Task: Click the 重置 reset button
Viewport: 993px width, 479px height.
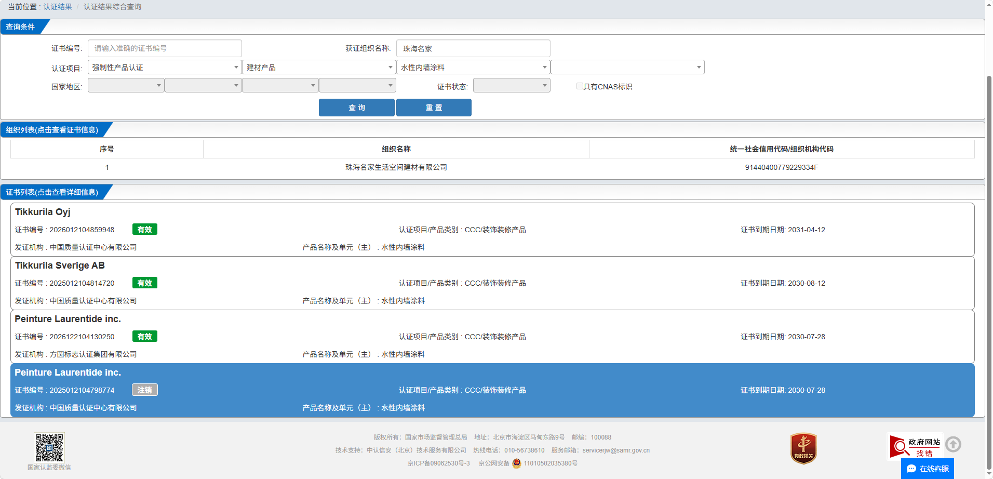Action: pos(434,108)
